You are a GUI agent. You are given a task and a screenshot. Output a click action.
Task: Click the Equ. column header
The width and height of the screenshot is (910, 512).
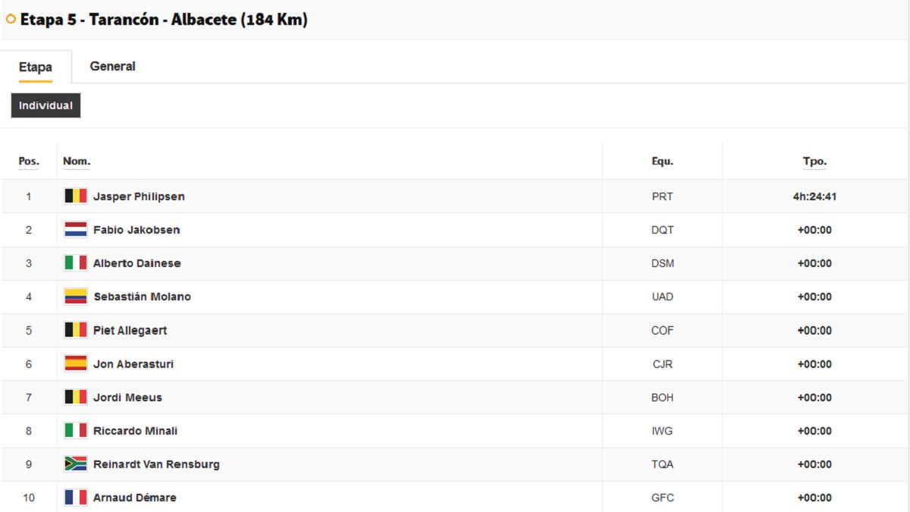(x=663, y=162)
